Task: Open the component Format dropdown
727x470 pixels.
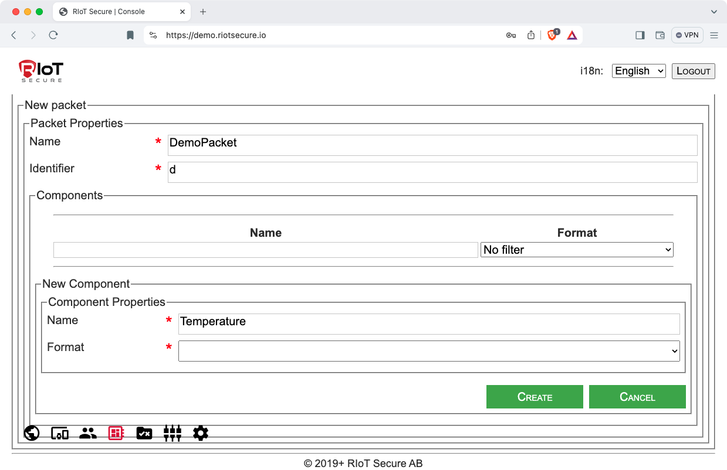Action: click(x=428, y=351)
